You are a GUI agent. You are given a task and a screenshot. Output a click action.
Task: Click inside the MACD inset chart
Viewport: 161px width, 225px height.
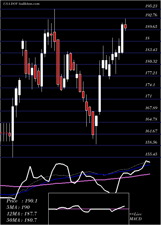coord(89,209)
